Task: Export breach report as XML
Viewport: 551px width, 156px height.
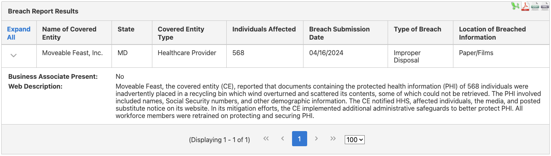Action: (x=545, y=6)
